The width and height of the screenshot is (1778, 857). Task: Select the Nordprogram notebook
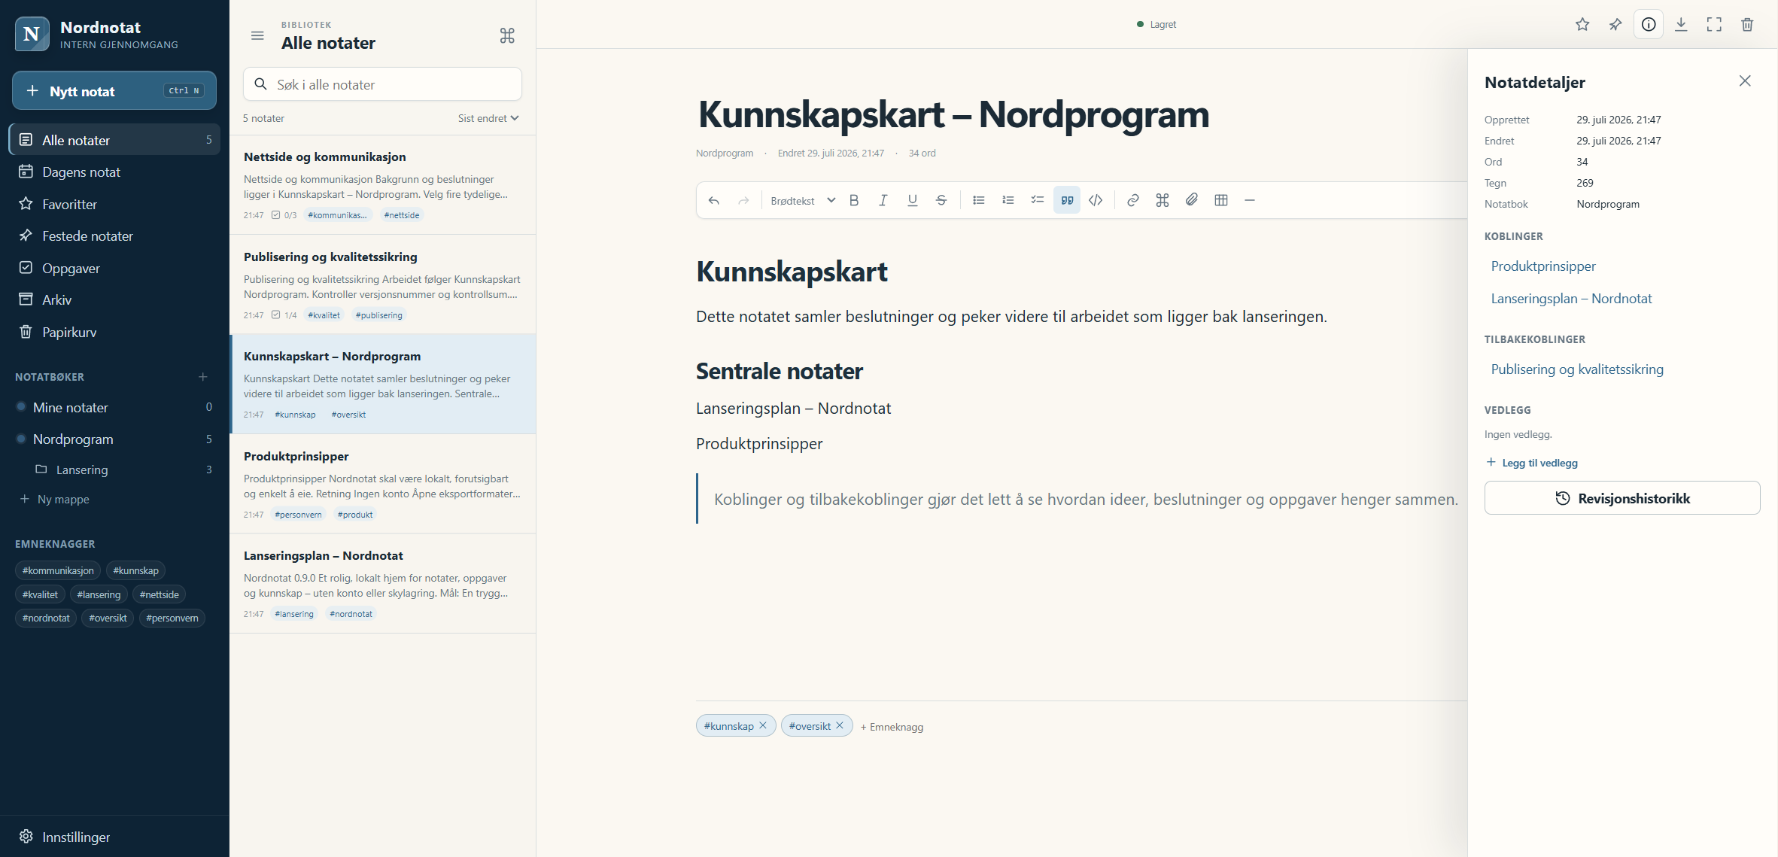click(x=114, y=439)
